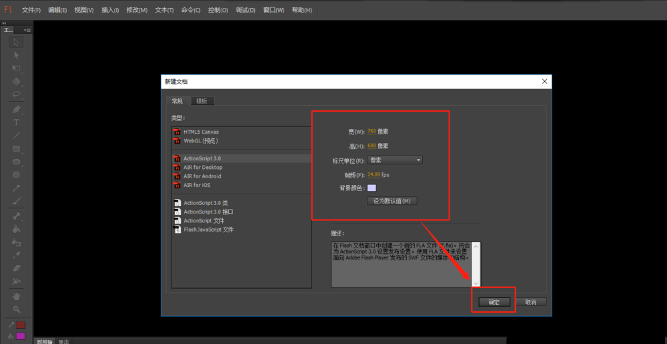Select the Zoom magnifier tool
This screenshot has width=667, height=344.
pos(17,309)
